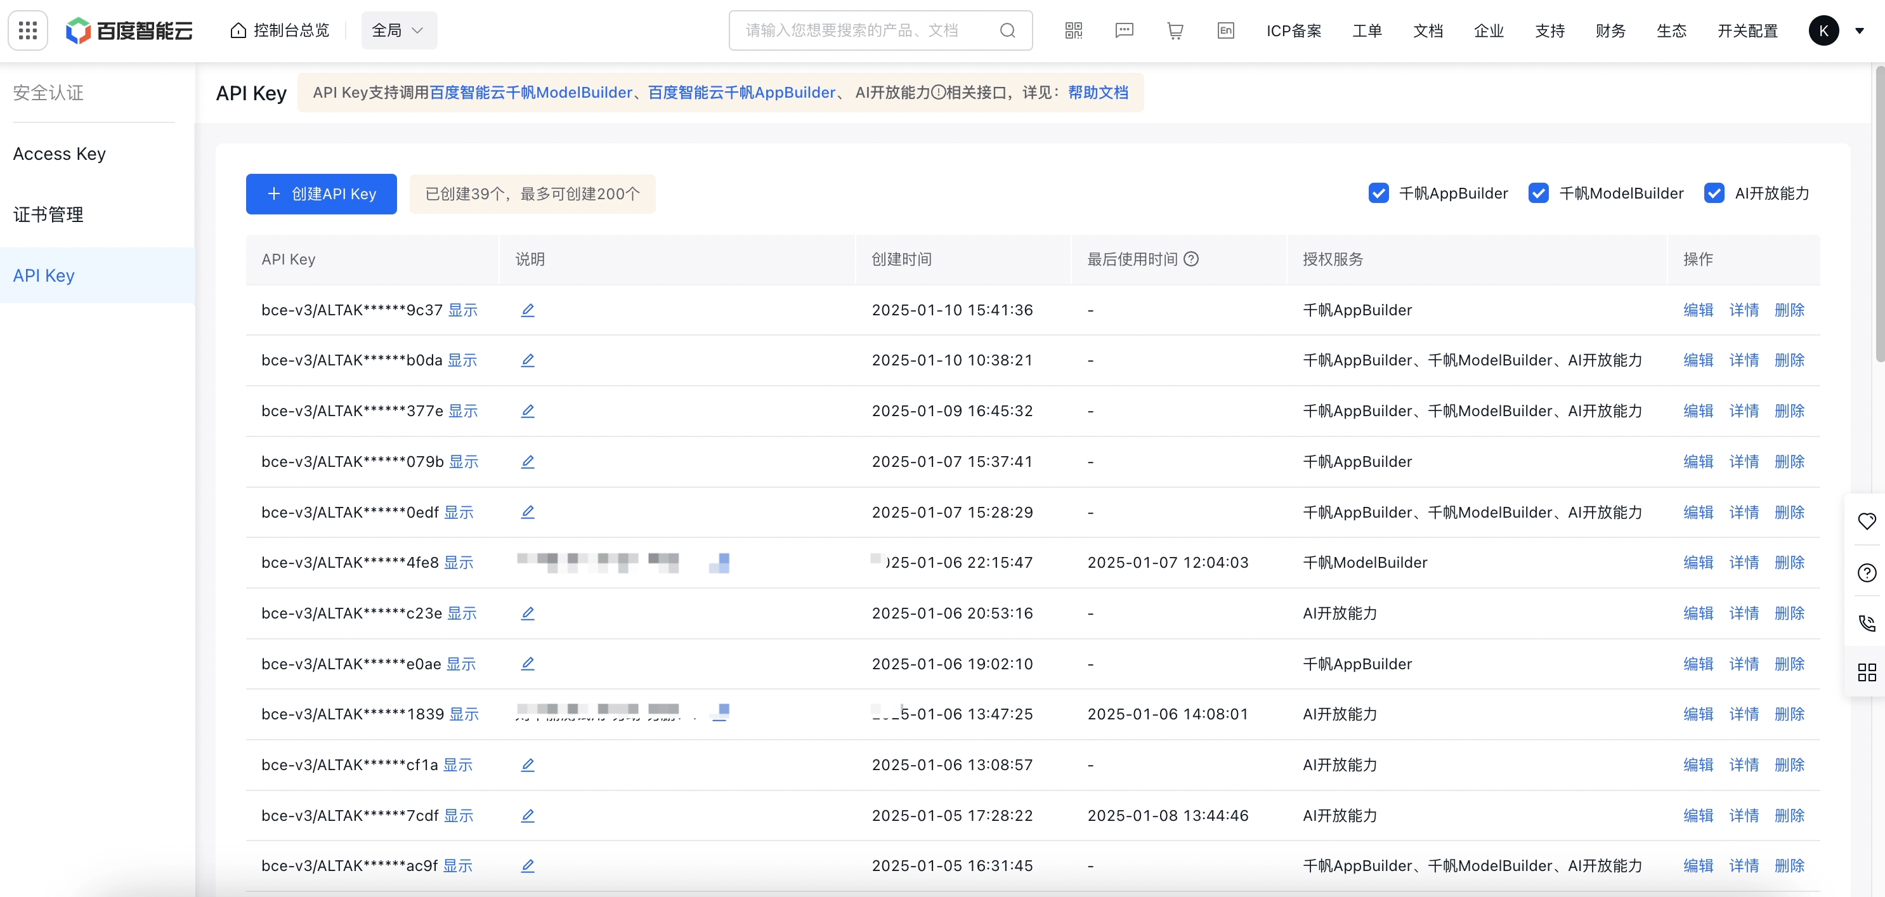Edit description icon for key cf1a
Image resolution: width=1885 pixels, height=897 pixels.
tap(528, 764)
